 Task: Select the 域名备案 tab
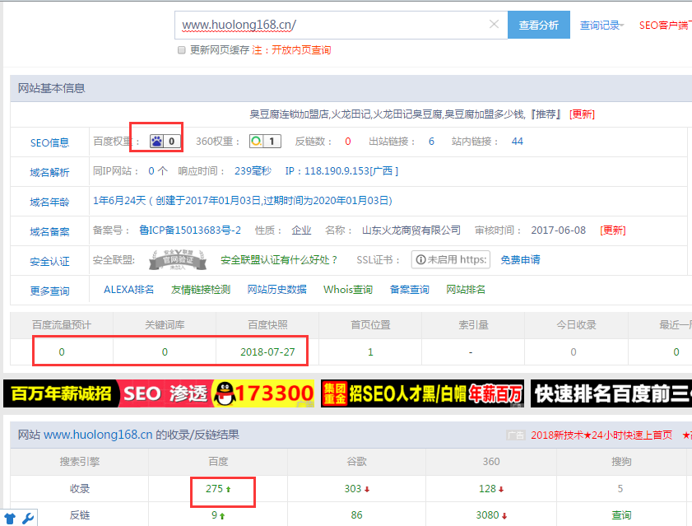click(x=49, y=231)
